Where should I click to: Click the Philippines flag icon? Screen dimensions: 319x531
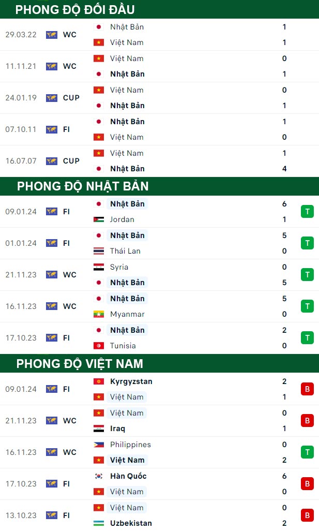98,445
